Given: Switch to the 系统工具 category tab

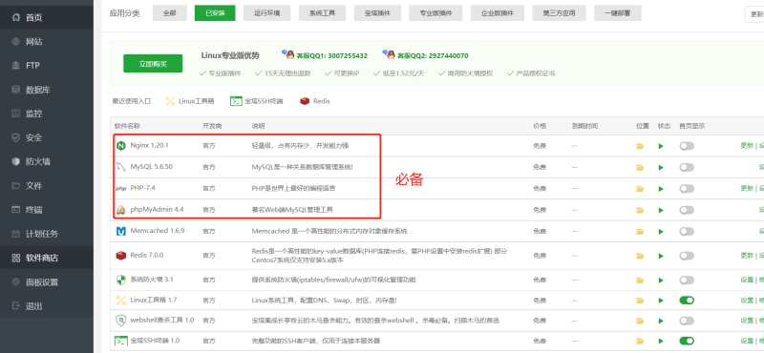Looking at the screenshot, I should pyautogui.click(x=322, y=13).
